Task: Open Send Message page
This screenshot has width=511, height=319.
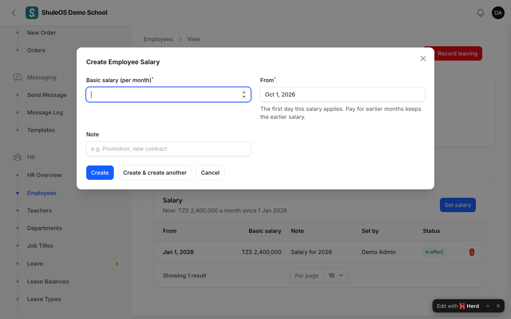Action: (47, 95)
